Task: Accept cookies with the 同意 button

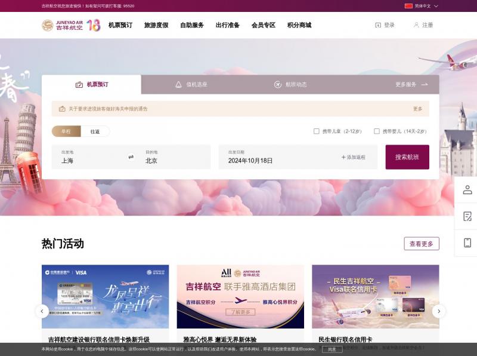Action: point(332,349)
